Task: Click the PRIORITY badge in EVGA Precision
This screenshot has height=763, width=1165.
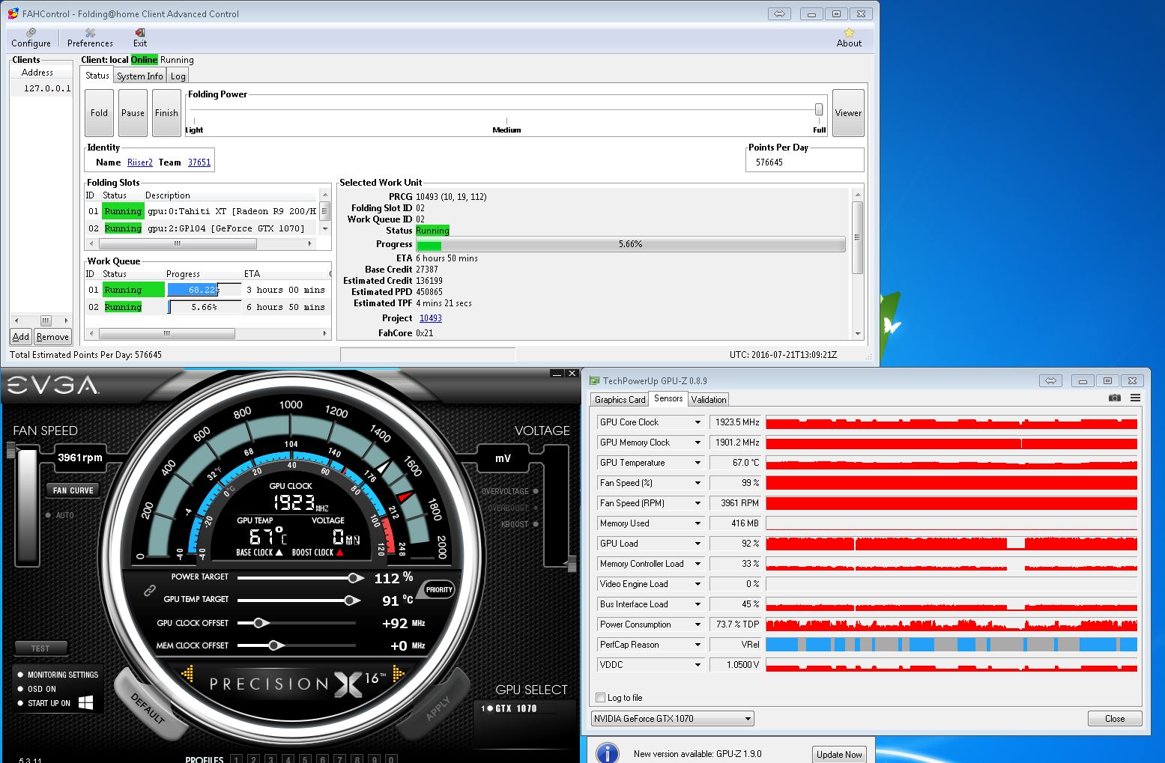Action: (439, 589)
